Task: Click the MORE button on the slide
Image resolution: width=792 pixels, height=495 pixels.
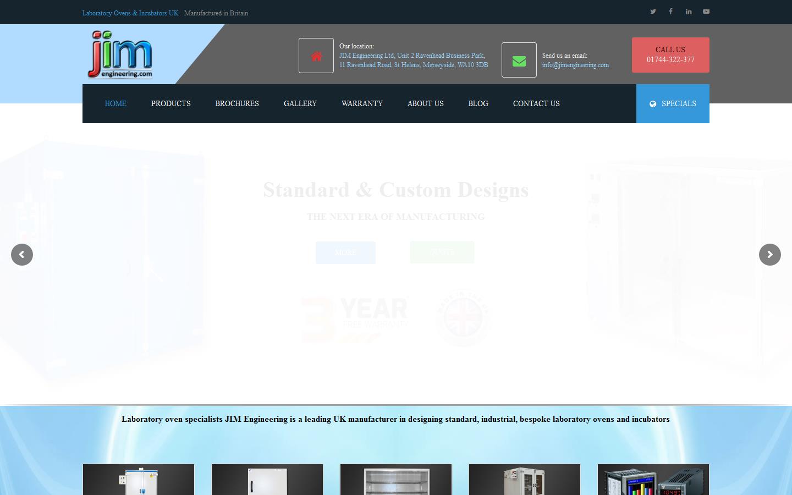Action: pos(345,252)
